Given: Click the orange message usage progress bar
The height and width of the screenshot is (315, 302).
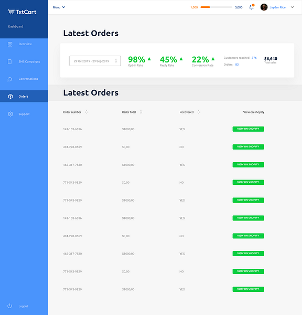Looking at the screenshot, I should pos(217,7).
